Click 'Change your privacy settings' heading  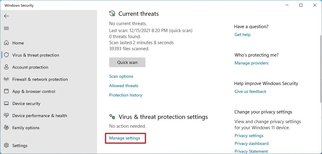tap(263, 112)
